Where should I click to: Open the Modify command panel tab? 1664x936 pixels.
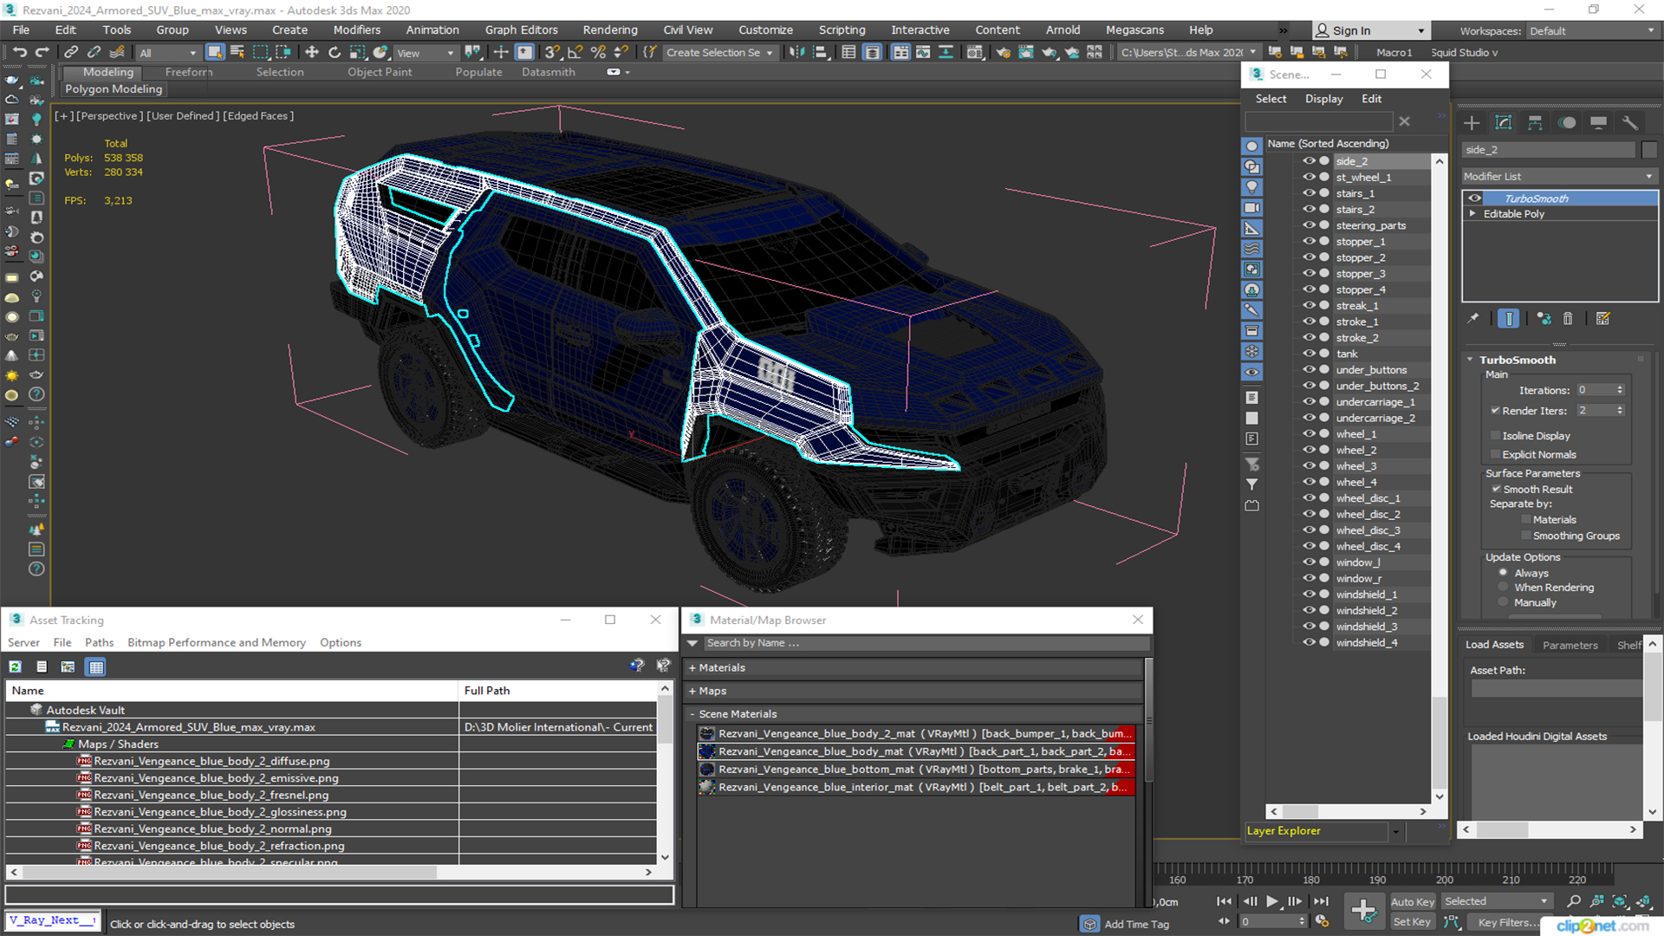coord(1504,123)
